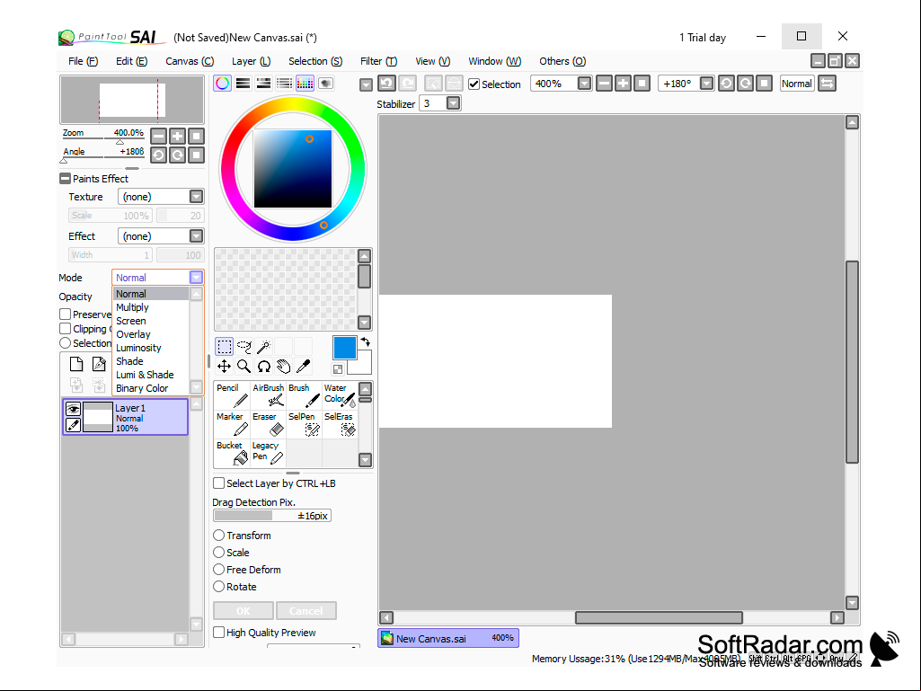Create a new normal layer
Viewport: 921px width, 691px height.
[76, 364]
